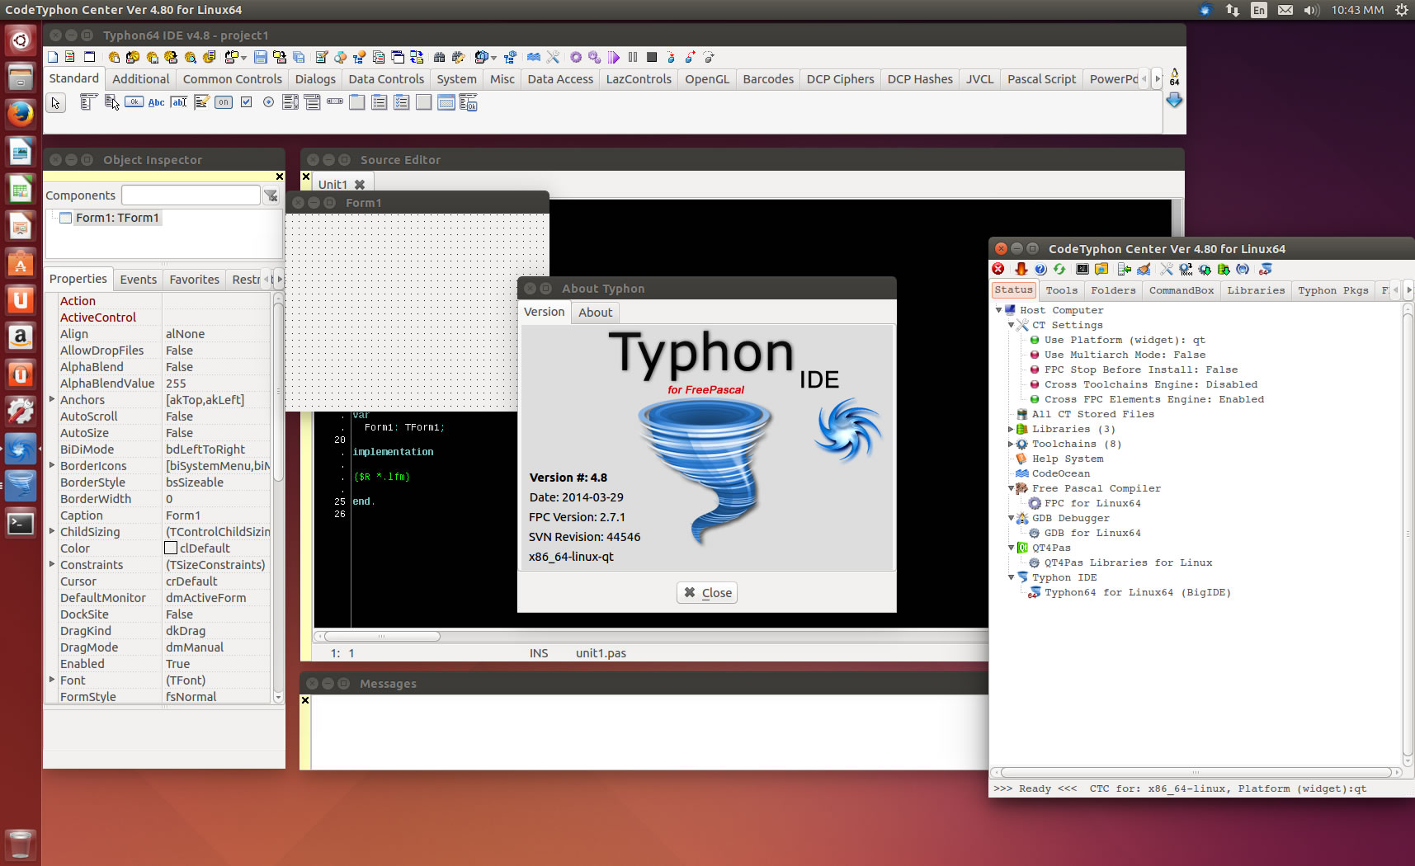Click the volume indicator in top panel
The width and height of the screenshot is (1415, 866).
pyautogui.click(x=1312, y=10)
